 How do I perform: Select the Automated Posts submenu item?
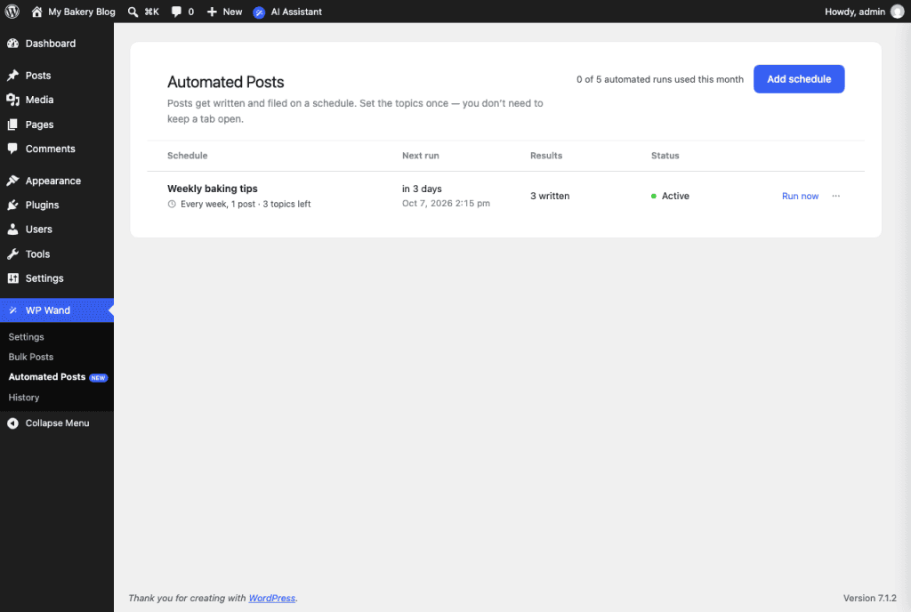[47, 377]
